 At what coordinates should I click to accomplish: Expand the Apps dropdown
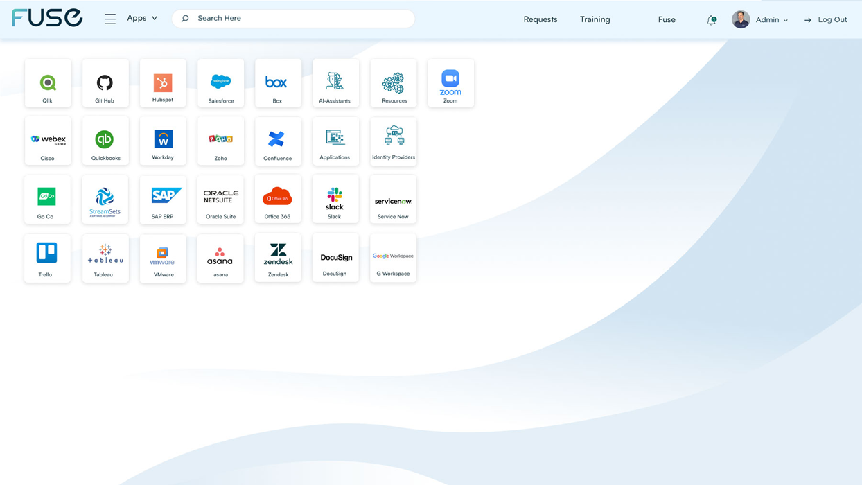click(142, 19)
